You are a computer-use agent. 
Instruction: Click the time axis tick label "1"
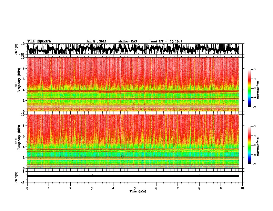tap(49, 188)
